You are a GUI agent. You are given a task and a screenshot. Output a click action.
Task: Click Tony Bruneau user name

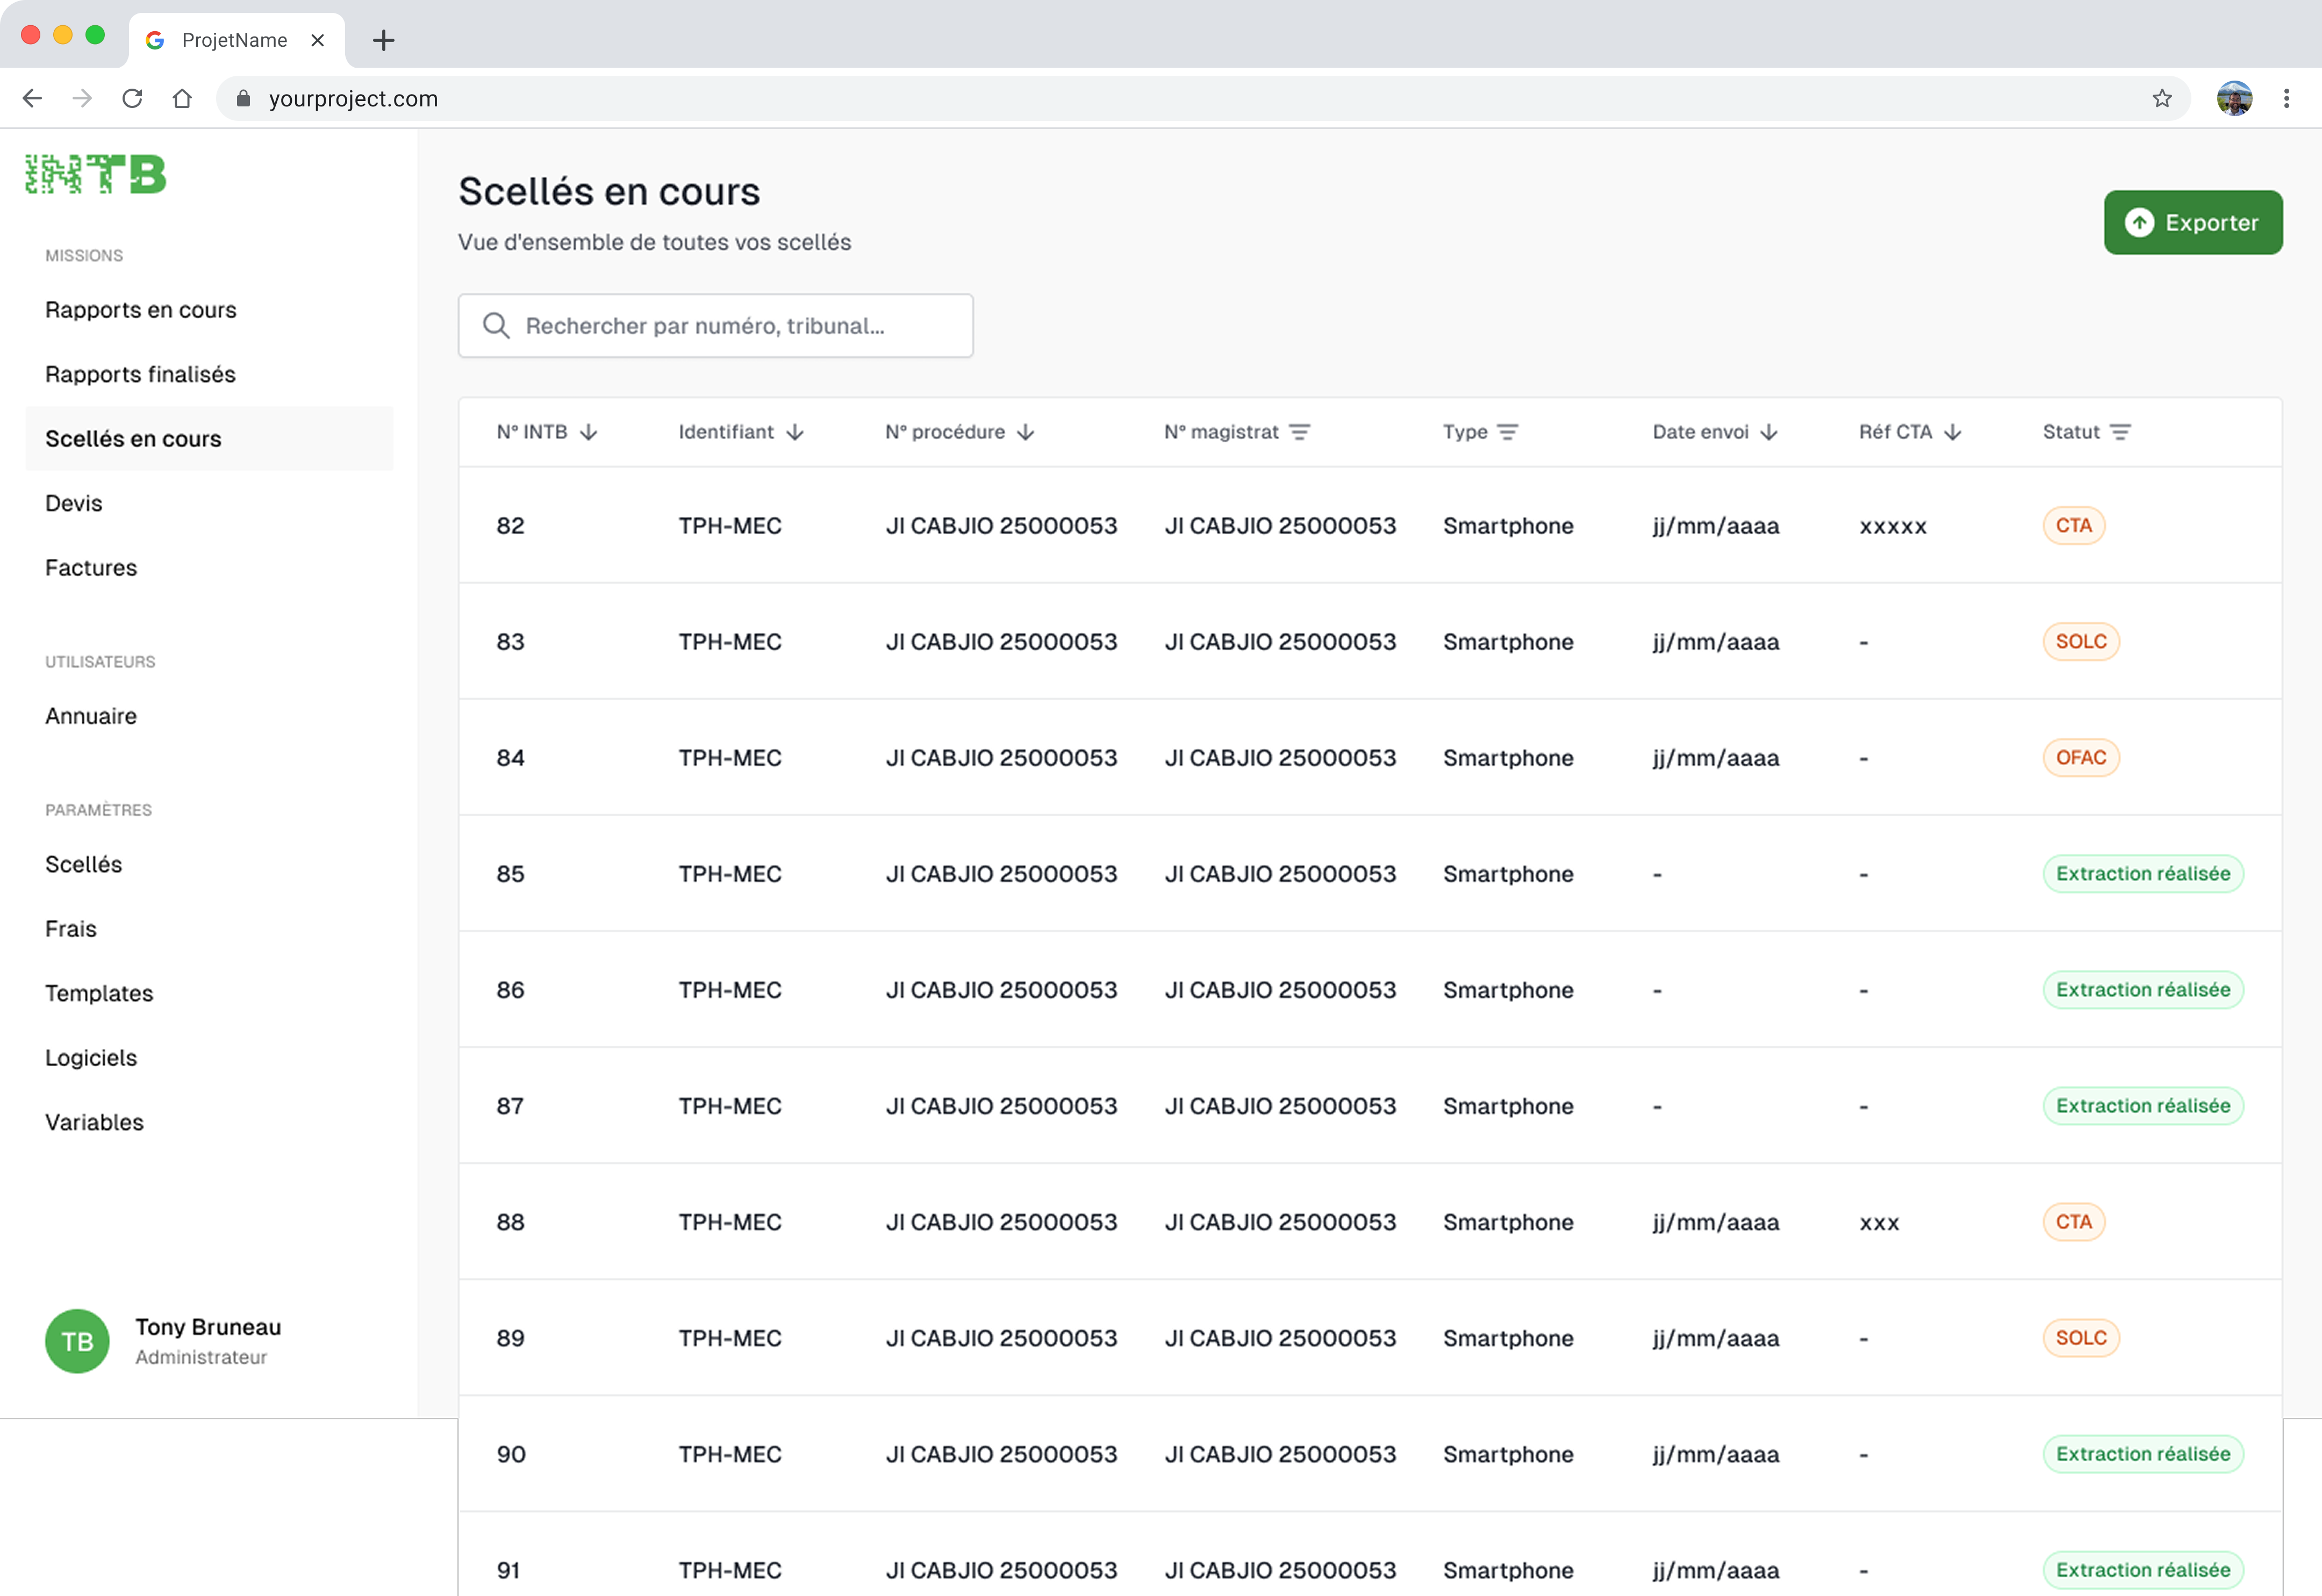208,1327
